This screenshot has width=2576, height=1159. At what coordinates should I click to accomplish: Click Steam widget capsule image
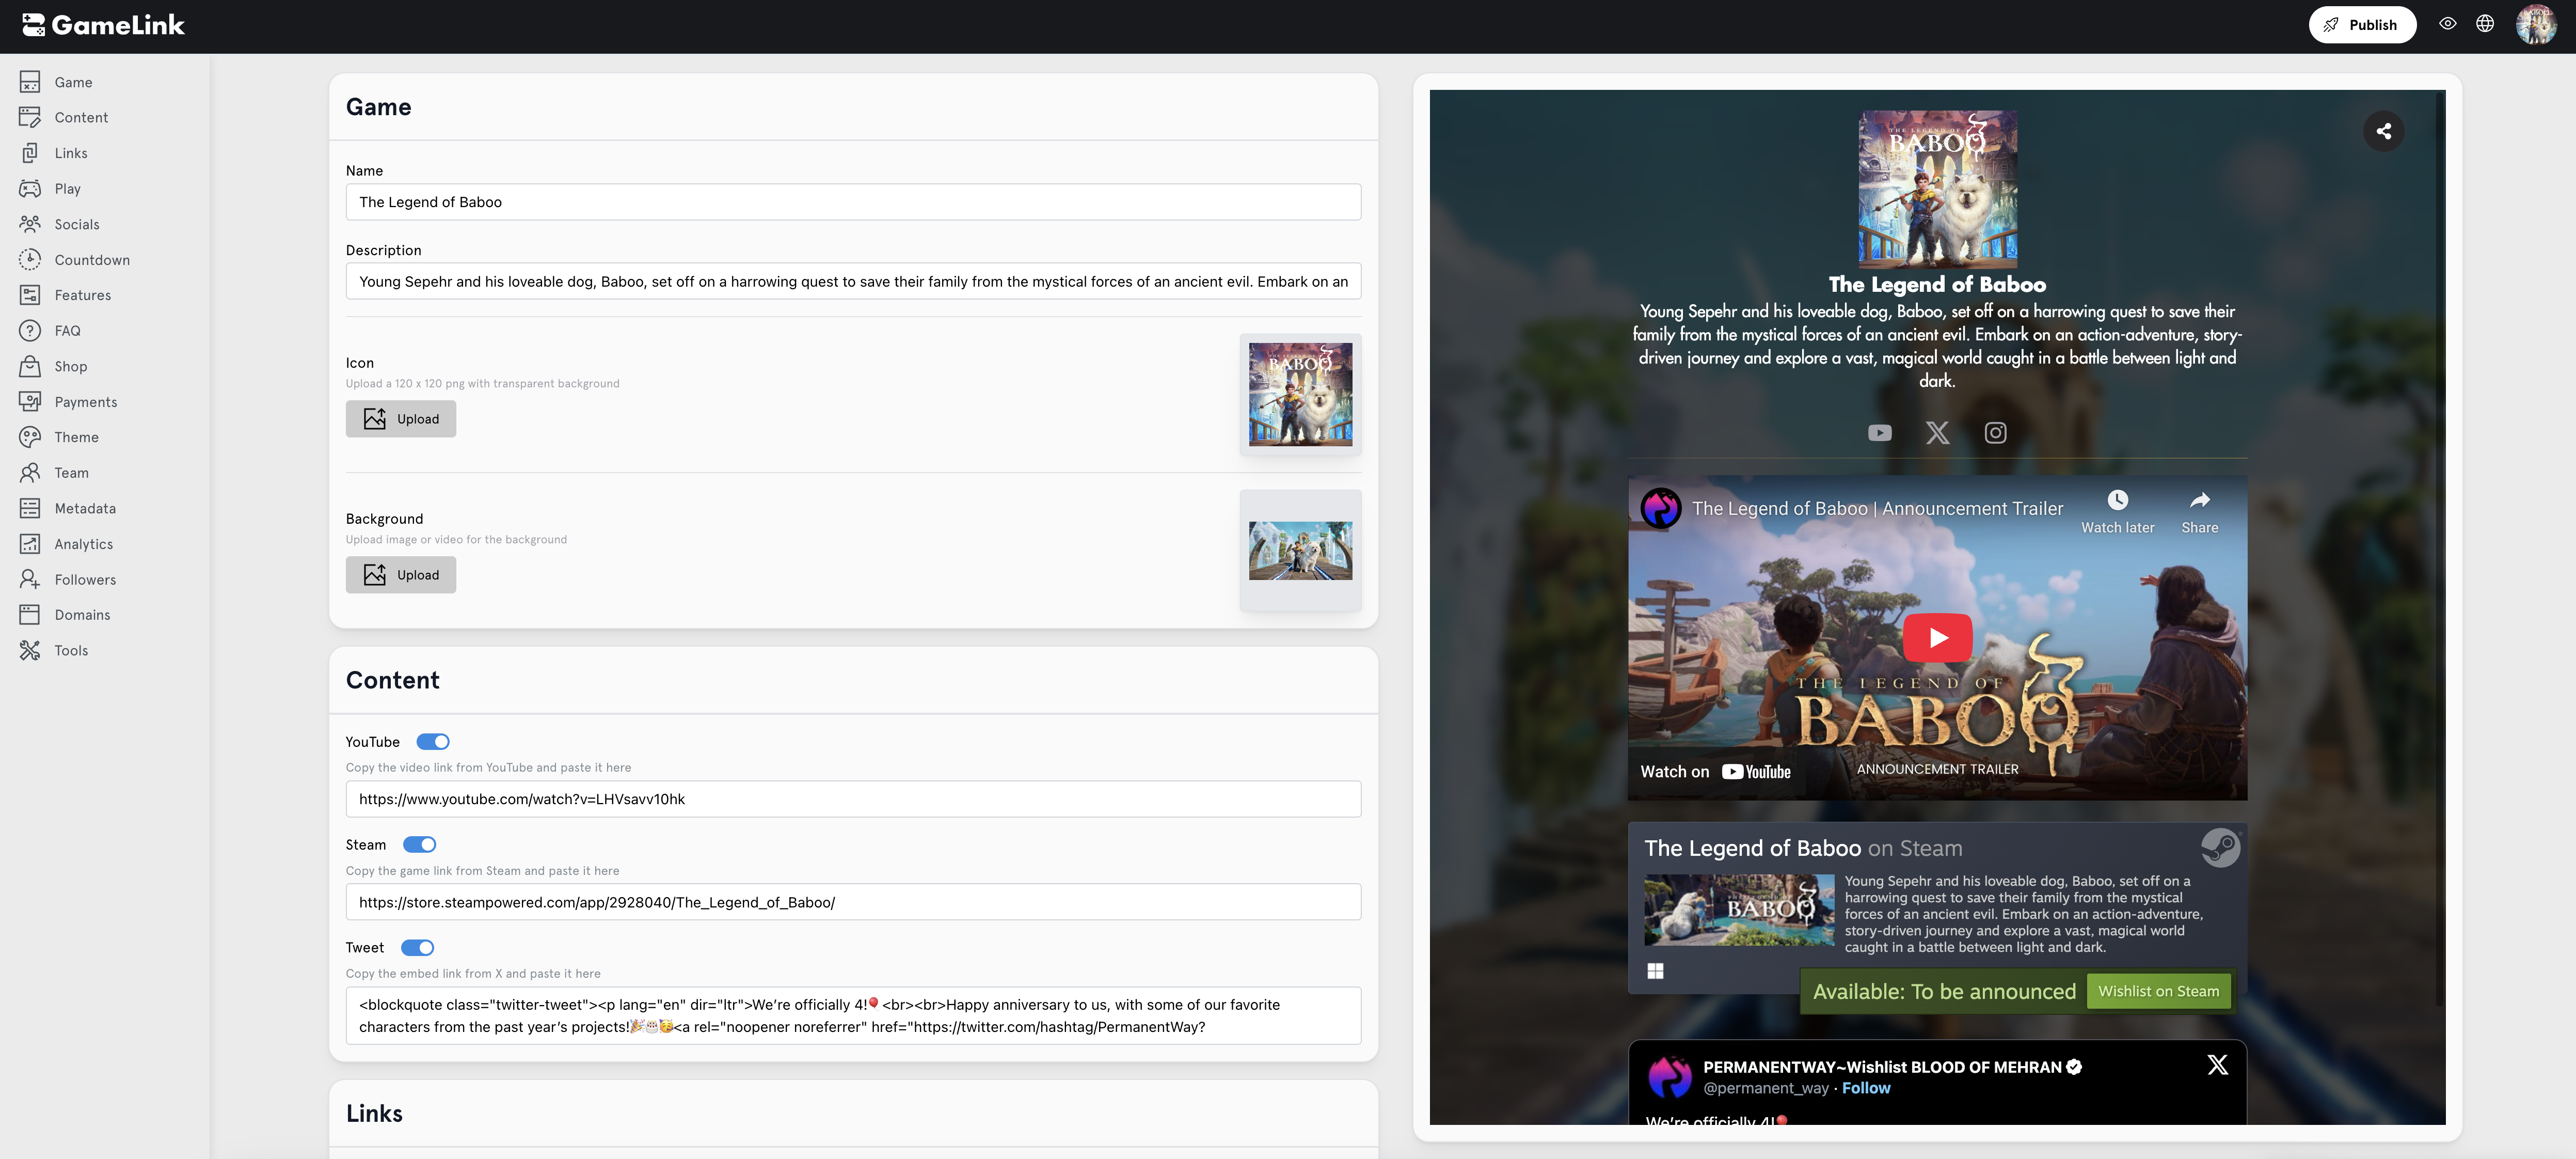1739,910
